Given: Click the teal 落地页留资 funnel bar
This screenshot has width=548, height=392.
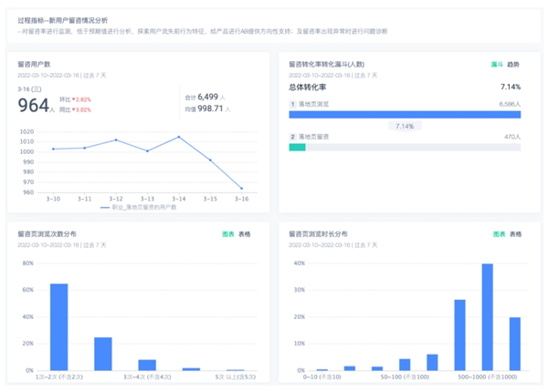Looking at the screenshot, I should tap(297, 147).
